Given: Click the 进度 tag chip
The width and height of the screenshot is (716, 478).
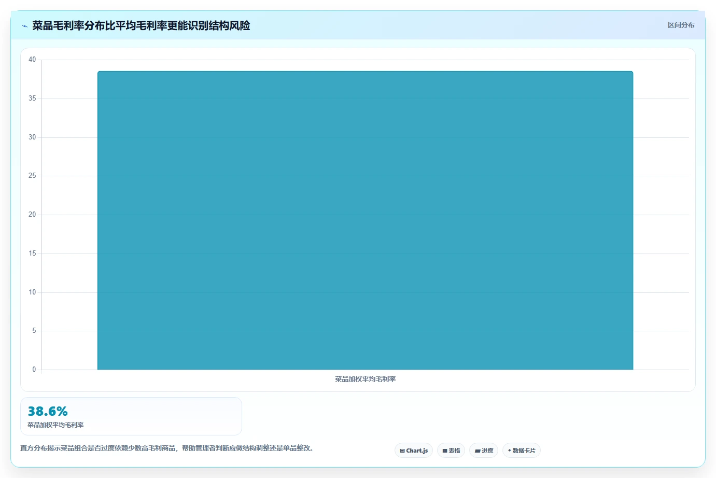Looking at the screenshot, I should tap(484, 451).
